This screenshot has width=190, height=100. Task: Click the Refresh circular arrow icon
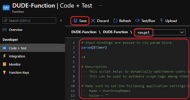pyautogui.click(x=115, y=21)
